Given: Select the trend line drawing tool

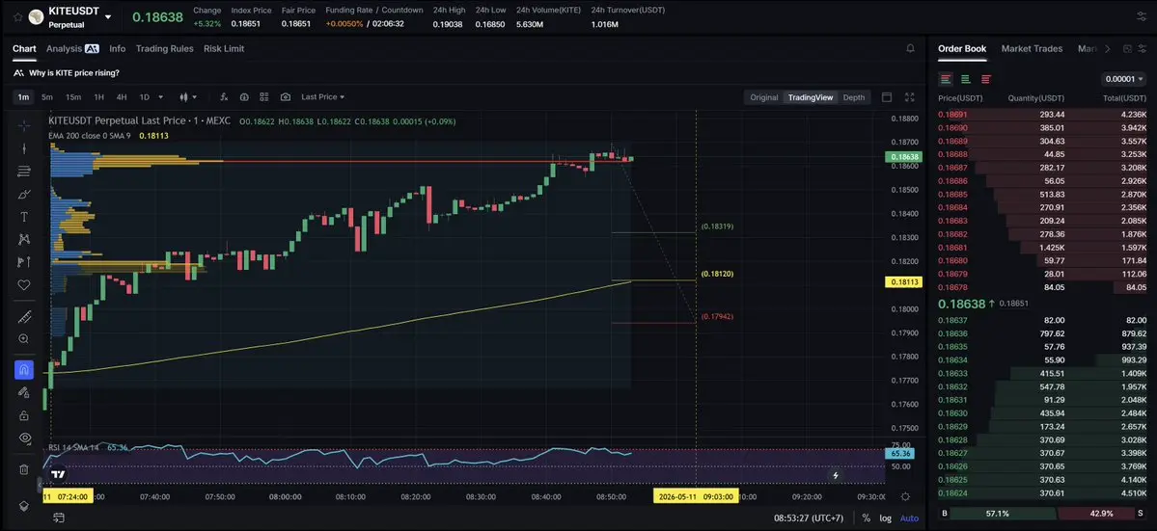Looking at the screenshot, I should click(23, 148).
